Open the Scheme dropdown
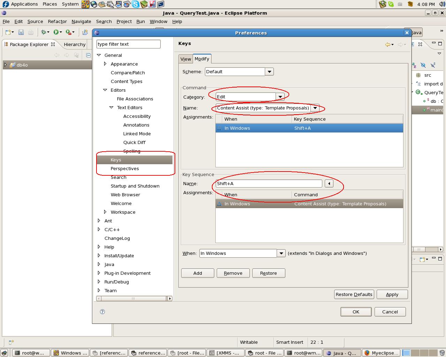This screenshot has width=446, height=357. click(x=269, y=71)
